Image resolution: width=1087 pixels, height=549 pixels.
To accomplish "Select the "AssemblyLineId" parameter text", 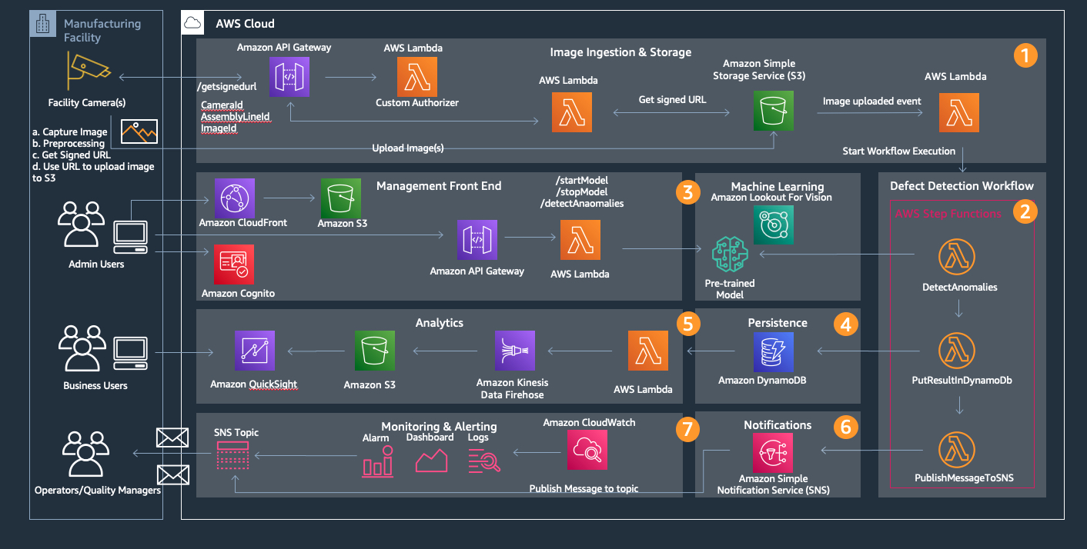I will tap(235, 117).
